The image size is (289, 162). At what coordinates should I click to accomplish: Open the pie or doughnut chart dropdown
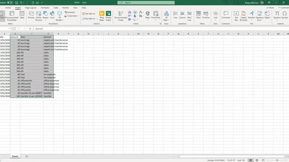130,19
